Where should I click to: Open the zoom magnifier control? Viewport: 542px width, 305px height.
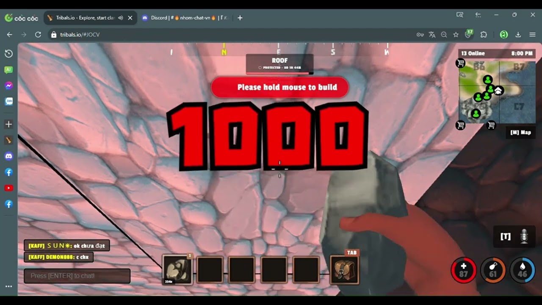[x=444, y=35]
